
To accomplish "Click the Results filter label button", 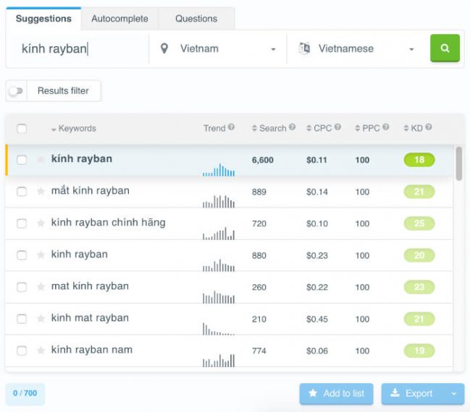I will (x=63, y=90).
